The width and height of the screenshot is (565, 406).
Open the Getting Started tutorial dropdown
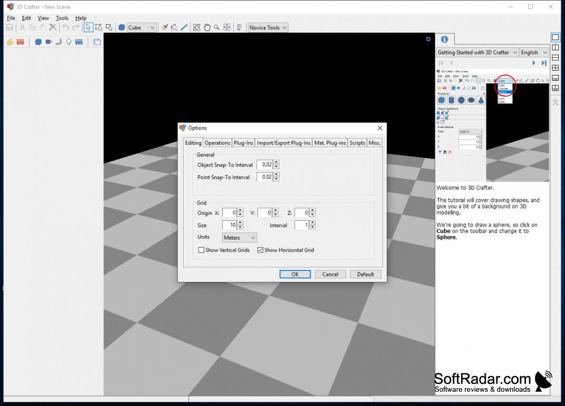coord(477,52)
